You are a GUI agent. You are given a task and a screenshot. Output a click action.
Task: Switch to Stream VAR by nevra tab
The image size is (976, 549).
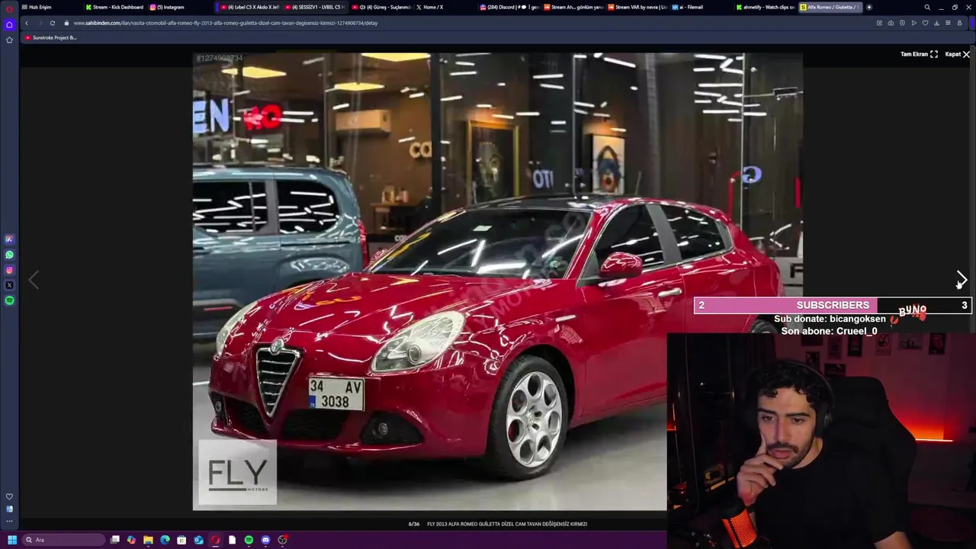point(637,7)
